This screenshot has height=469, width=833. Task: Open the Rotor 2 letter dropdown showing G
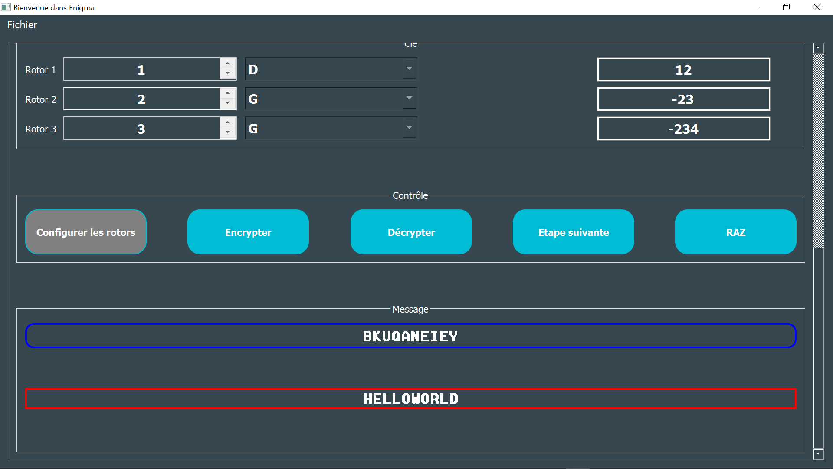pyautogui.click(x=408, y=98)
